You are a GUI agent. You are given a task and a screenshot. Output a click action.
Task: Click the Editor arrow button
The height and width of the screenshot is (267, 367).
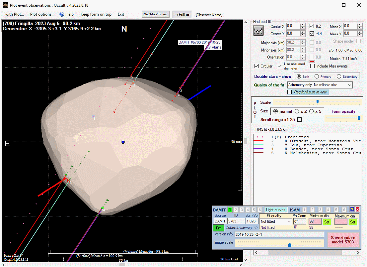click(x=182, y=14)
